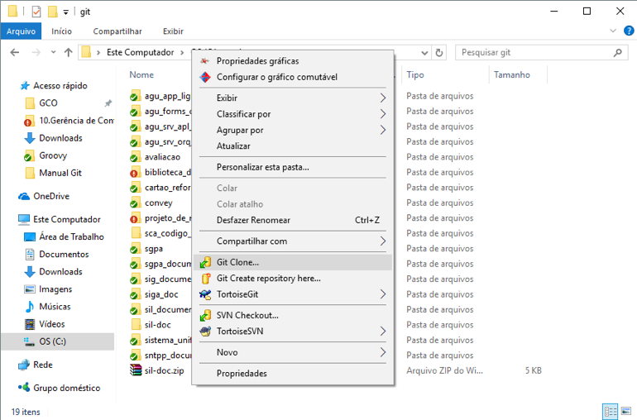Expand the Agrupar por submenu arrow
The image size is (637, 420).
tap(383, 130)
